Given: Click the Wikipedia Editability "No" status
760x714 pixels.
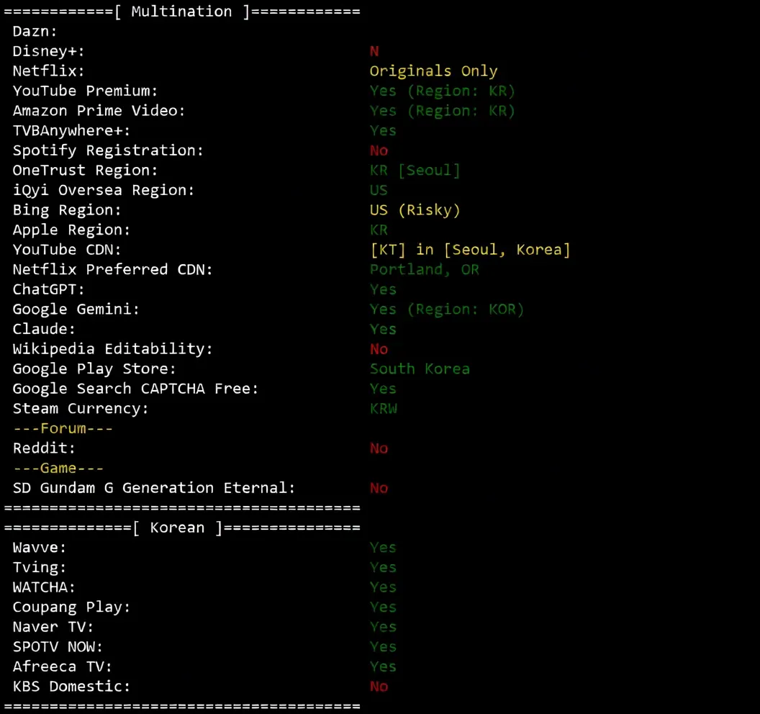Looking at the screenshot, I should 379,349.
